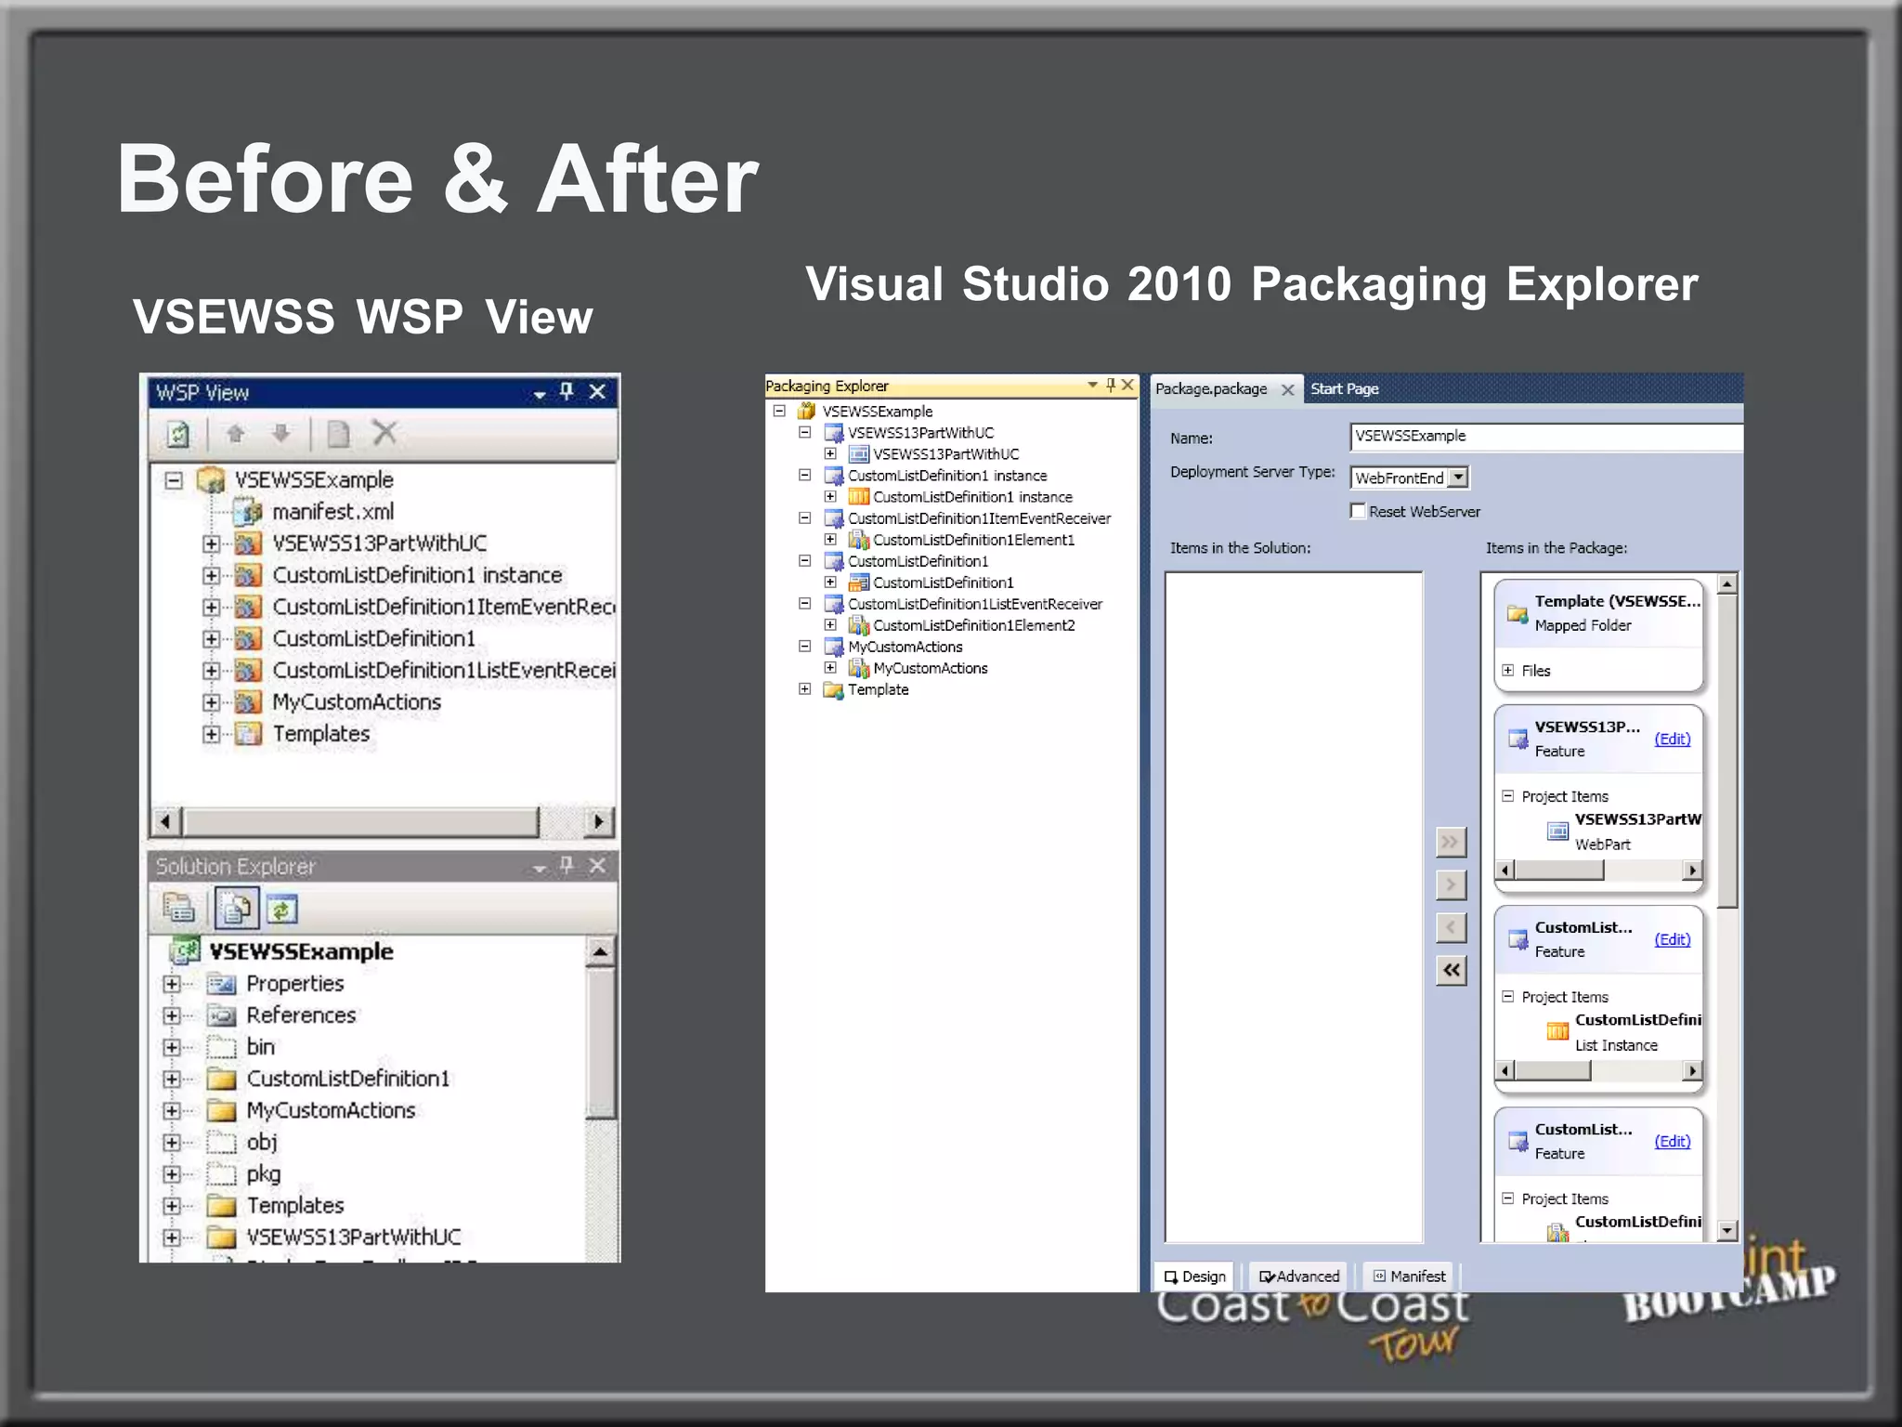Viewport: 1902px width, 1427px height.
Task: Switch to the Package.package tab
Action: 1210,388
